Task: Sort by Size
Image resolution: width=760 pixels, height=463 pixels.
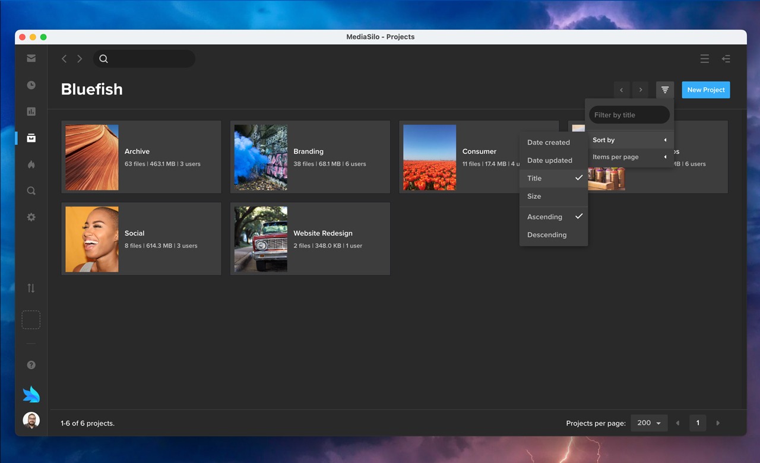Action: 553,196
